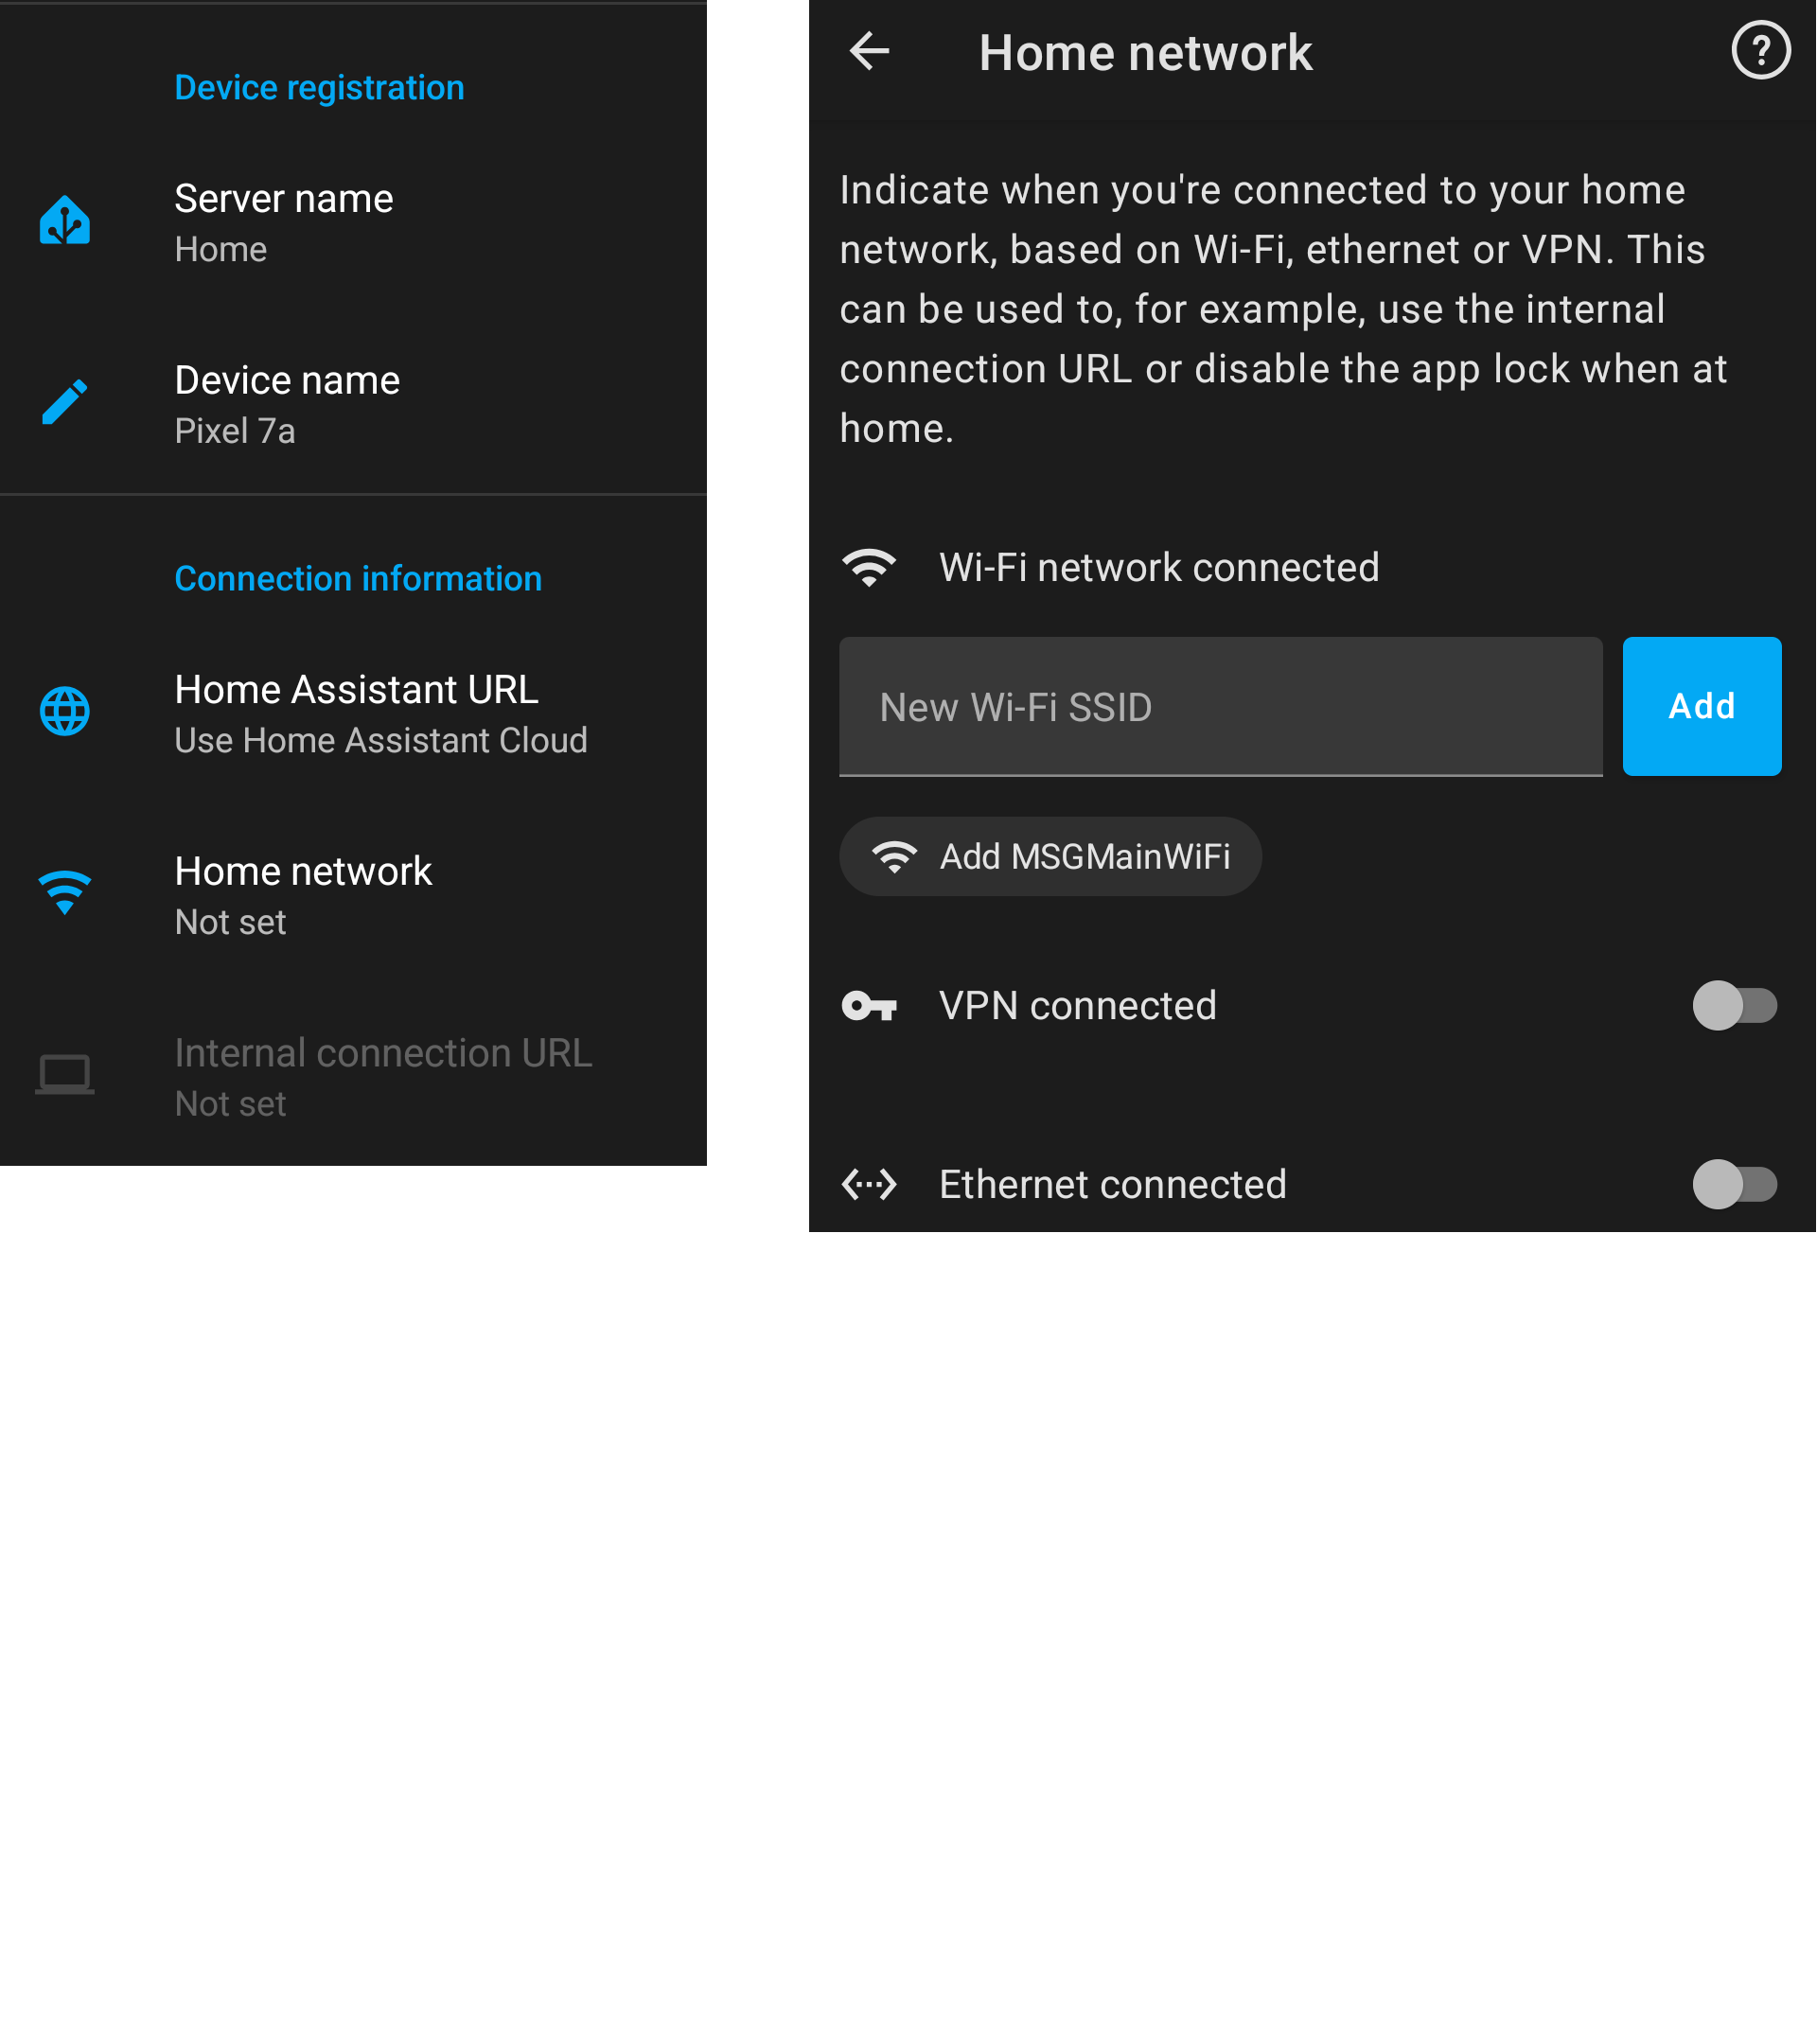The width and height of the screenshot is (1817, 2044).
Task: Click the Home Assistant logo icon
Action: [x=65, y=221]
